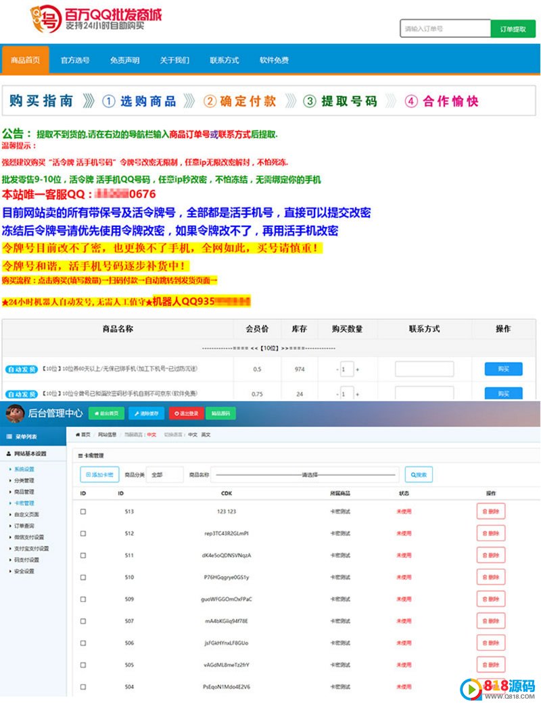
Task: Open 微信支付设置 in the sidebar
Action: (29, 537)
